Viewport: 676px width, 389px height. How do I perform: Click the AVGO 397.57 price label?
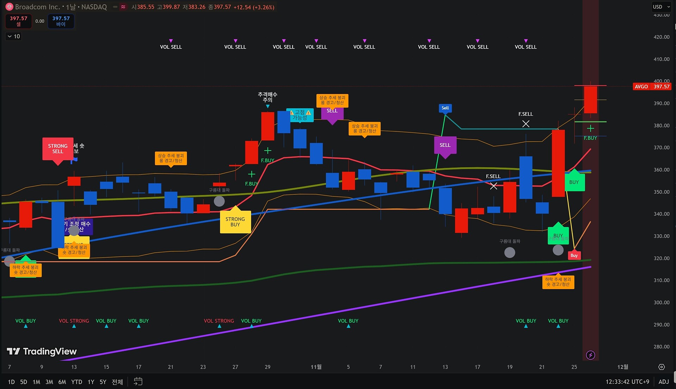(652, 87)
